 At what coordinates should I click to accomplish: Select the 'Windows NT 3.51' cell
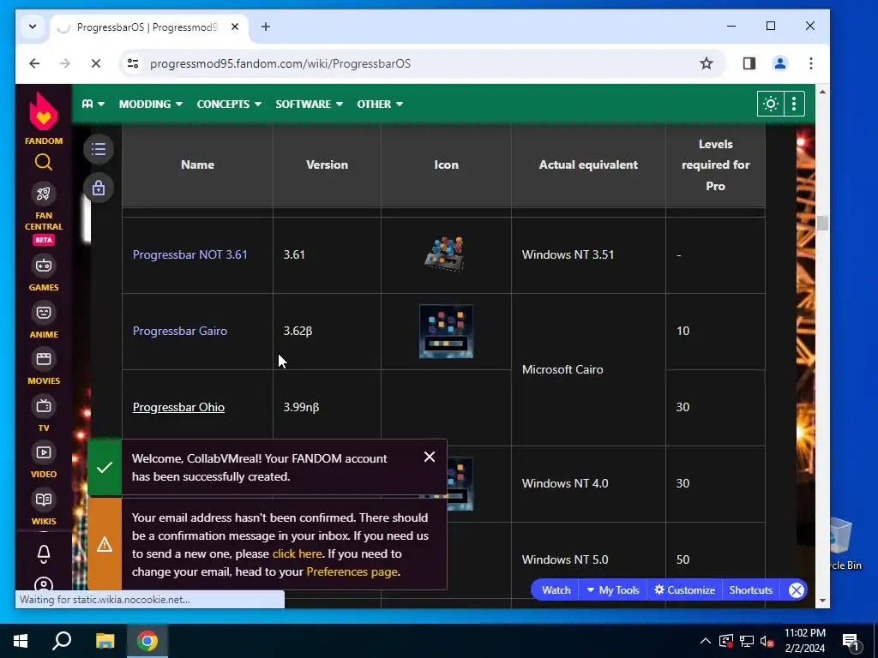[x=588, y=254]
